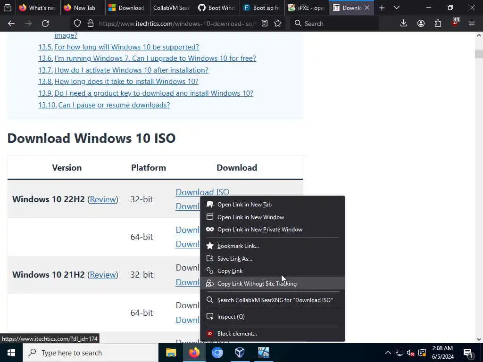Switch to the Microsoft Download tab

click(126, 8)
